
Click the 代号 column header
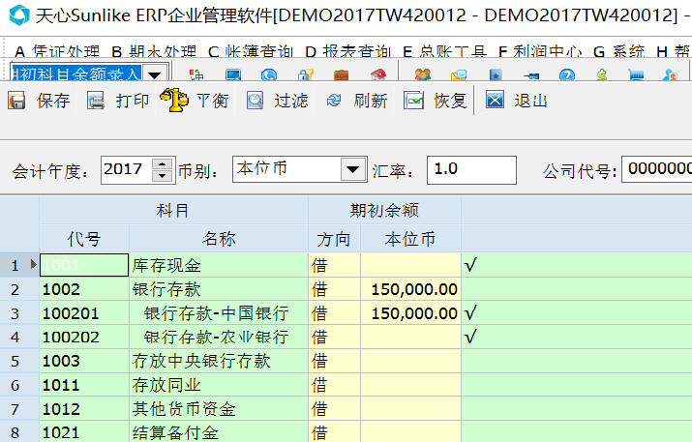click(84, 239)
